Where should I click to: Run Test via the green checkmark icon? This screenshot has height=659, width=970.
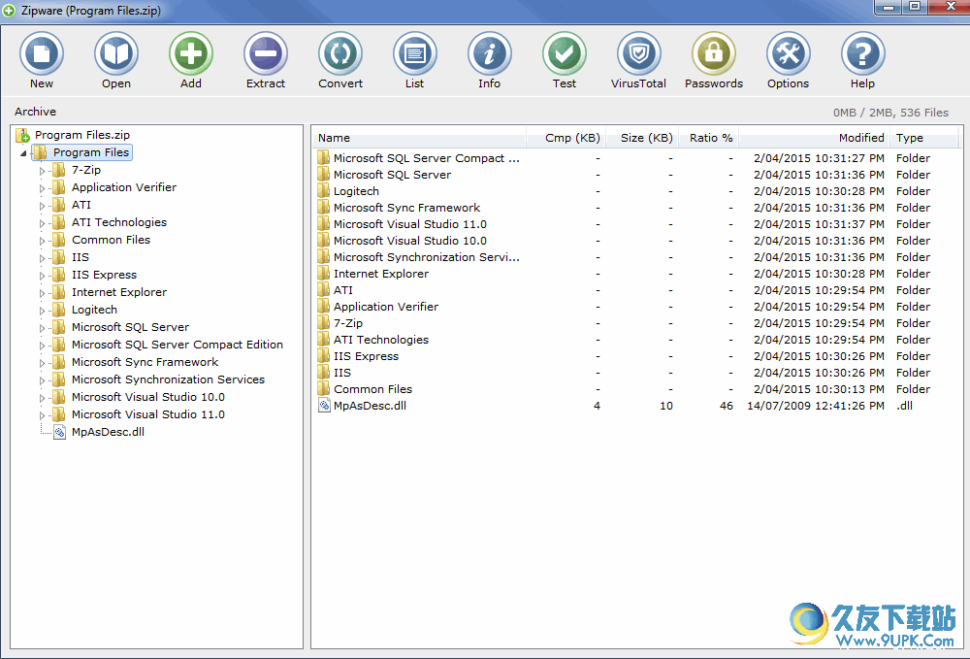pyautogui.click(x=565, y=53)
